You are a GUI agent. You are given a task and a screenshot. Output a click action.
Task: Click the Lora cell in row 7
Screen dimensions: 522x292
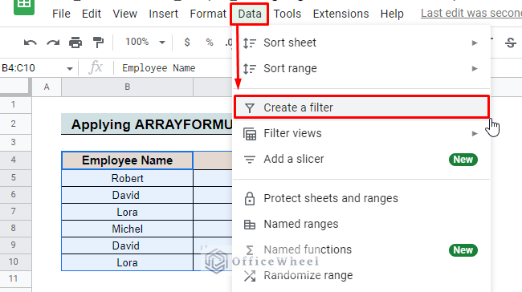tap(127, 213)
